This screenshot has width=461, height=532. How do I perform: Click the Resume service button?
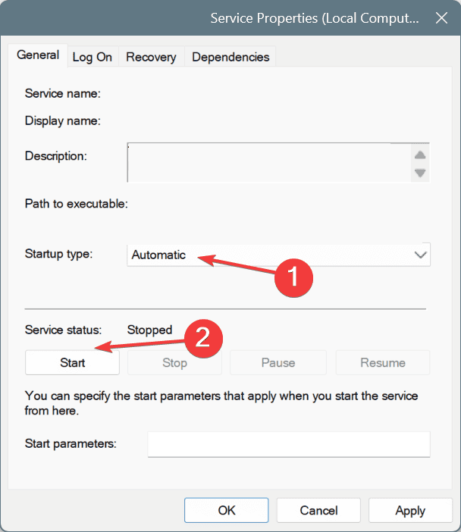pyautogui.click(x=383, y=362)
